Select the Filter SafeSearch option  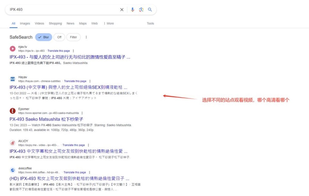[73, 37]
